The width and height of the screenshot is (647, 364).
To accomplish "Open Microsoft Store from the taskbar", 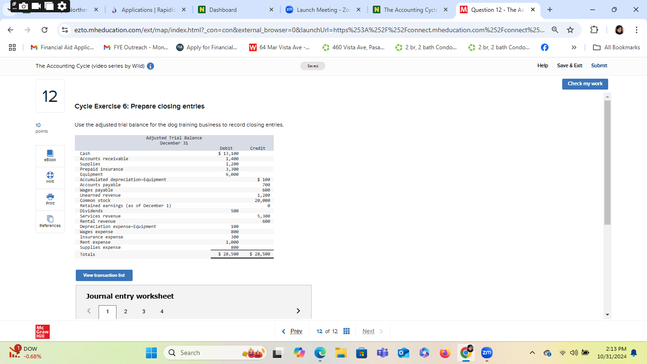I will (x=361, y=353).
